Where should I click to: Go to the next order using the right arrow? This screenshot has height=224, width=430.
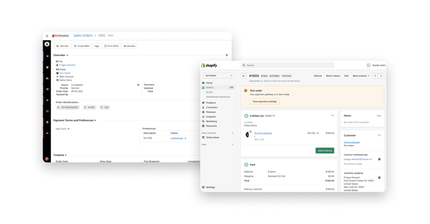tap(381, 76)
